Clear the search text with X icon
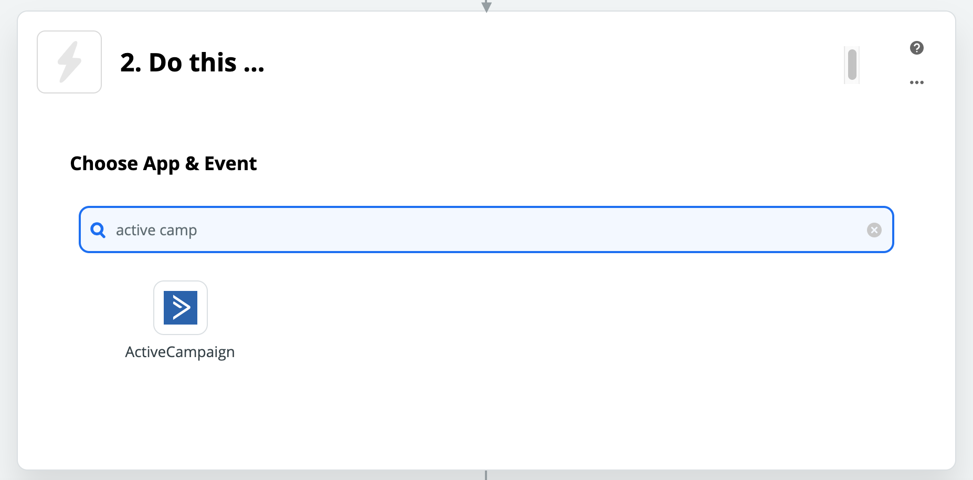973x480 pixels. (874, 230)
